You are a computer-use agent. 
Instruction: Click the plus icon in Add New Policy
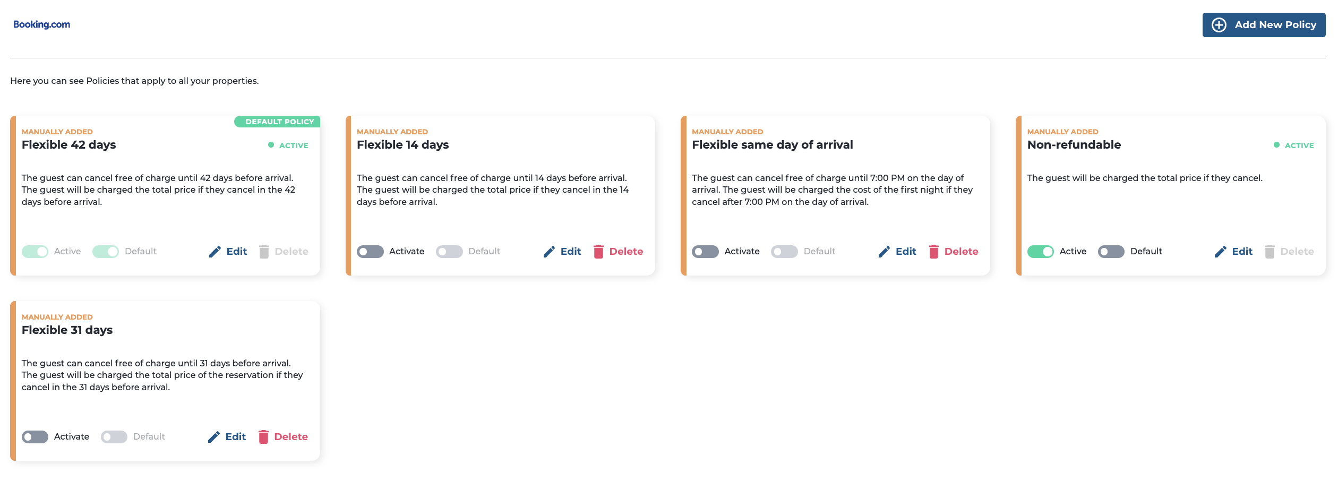[x=1219, y=25]
